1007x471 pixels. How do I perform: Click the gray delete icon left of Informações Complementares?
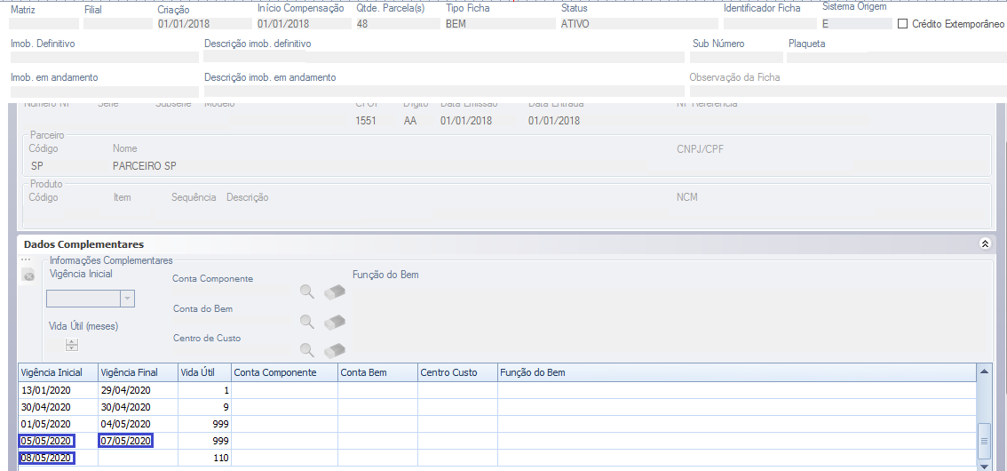28,275
